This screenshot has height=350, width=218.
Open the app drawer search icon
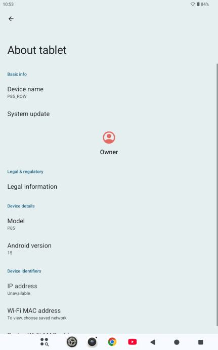point(45,342)
